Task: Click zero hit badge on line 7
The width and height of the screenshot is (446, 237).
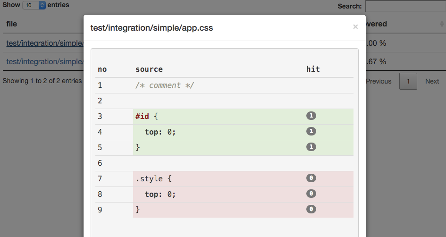Action: (311, 178)
